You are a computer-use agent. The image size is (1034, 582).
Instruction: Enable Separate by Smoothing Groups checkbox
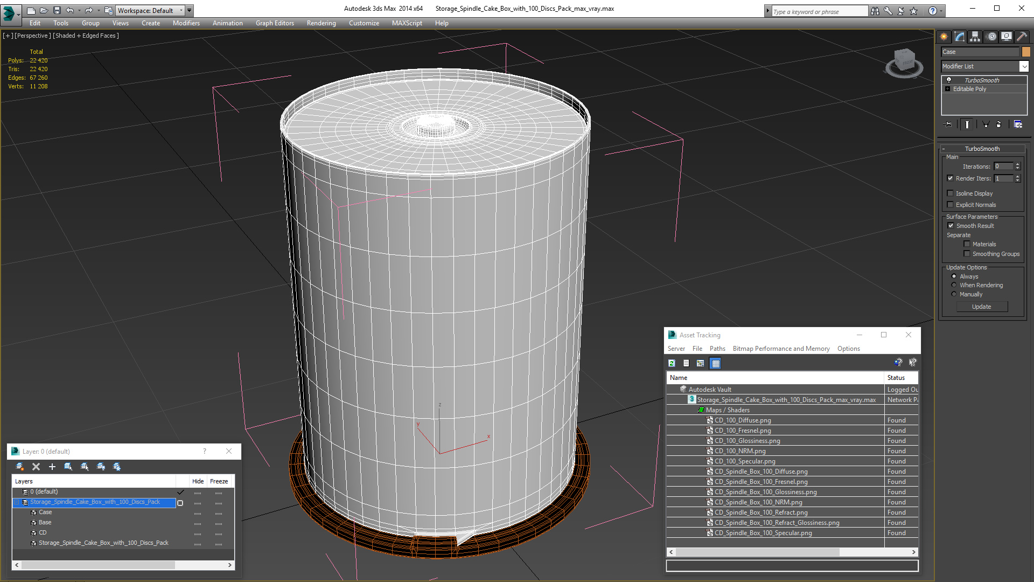click(967, 254)
